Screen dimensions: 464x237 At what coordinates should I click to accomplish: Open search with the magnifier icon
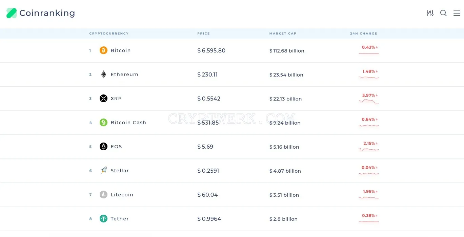[443, 13]
